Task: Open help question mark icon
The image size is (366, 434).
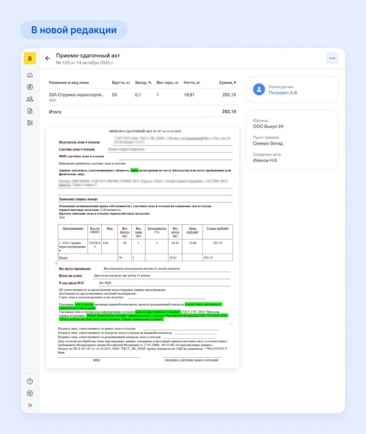Action: point(30,381)
